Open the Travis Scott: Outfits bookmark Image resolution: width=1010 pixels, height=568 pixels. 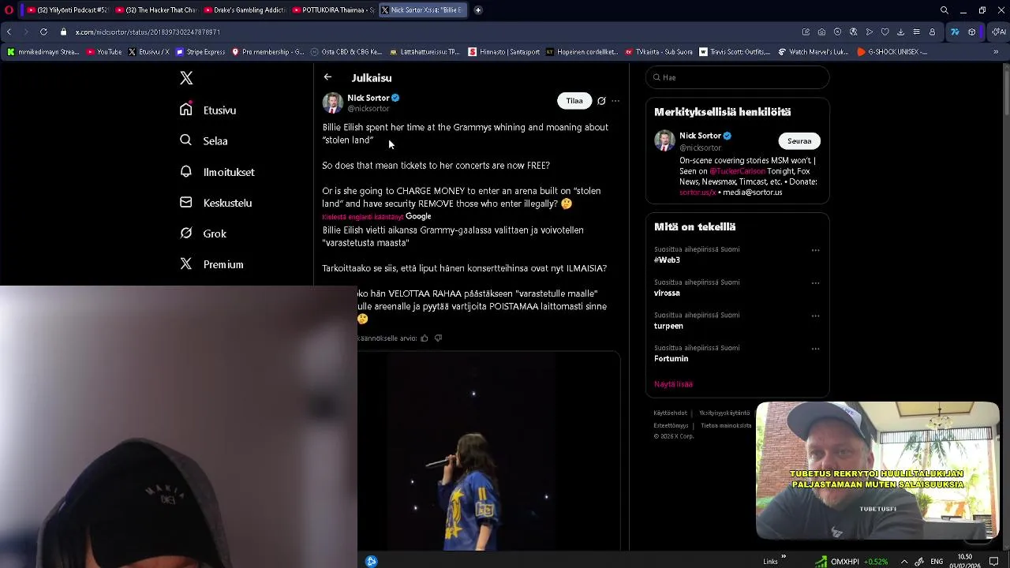735,52
